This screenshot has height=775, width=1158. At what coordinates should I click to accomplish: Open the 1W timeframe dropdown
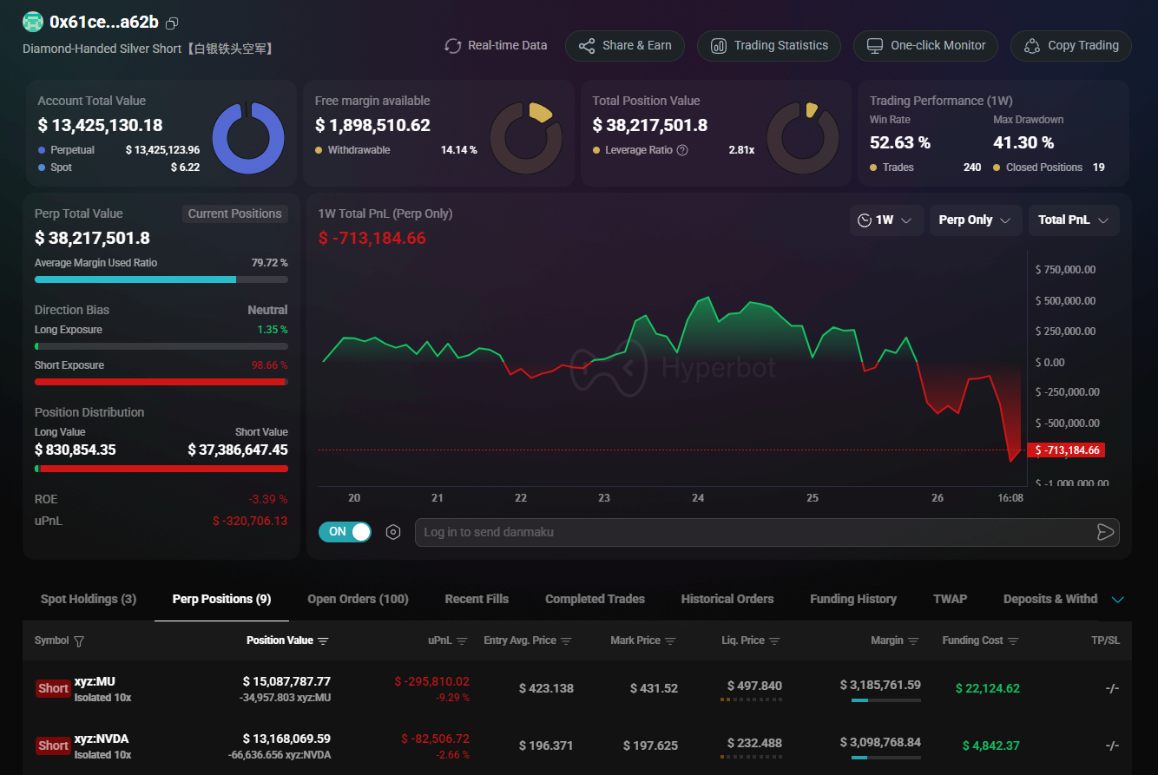pos(885,220)
